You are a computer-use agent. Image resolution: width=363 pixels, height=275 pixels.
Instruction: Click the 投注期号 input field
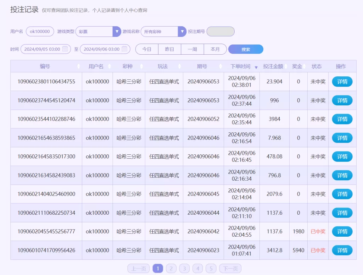pyautogui.click(x=220, y=32)
